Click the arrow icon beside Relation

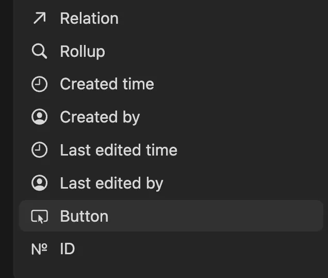click(39, 18)
